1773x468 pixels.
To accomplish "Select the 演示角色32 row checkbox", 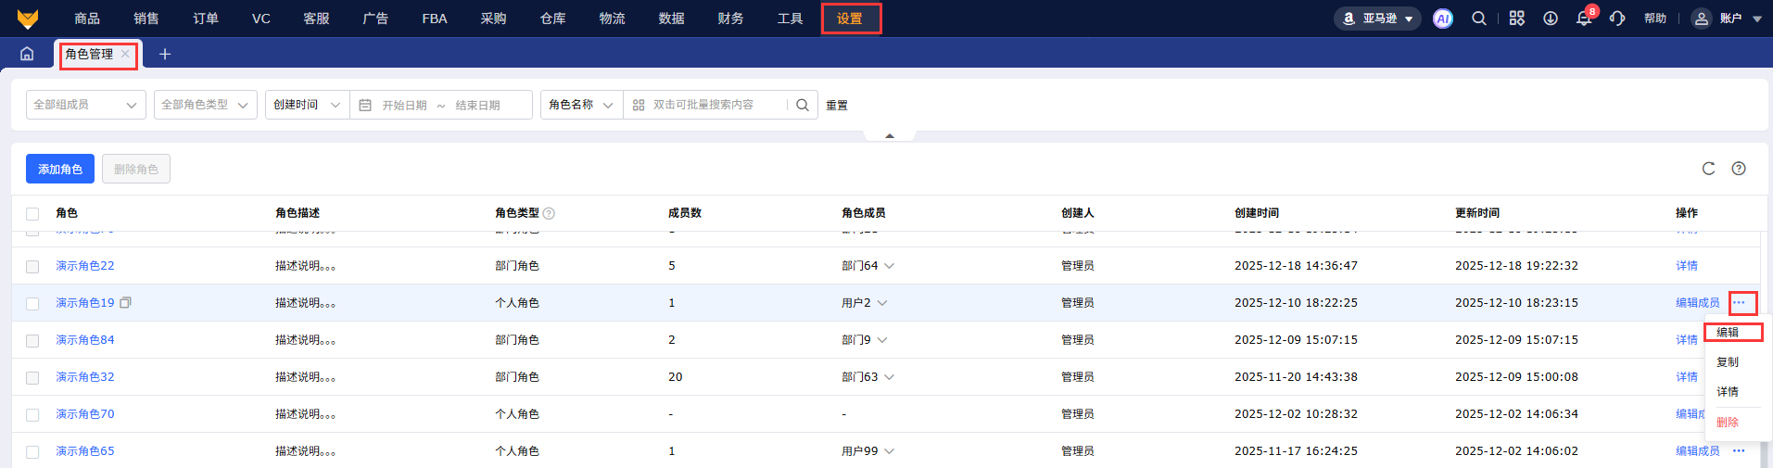I will (32, 378).
